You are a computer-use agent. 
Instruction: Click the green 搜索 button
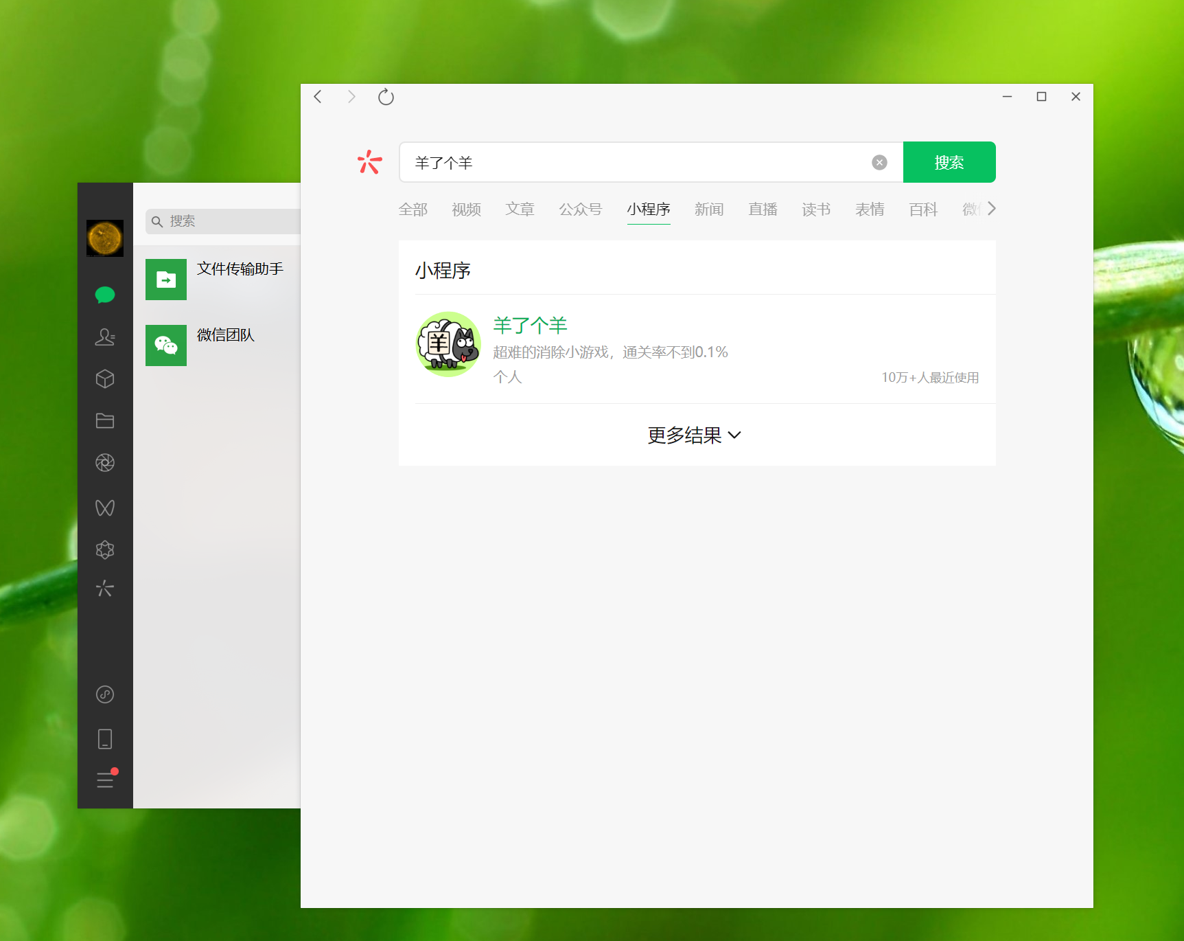point(949,163)
